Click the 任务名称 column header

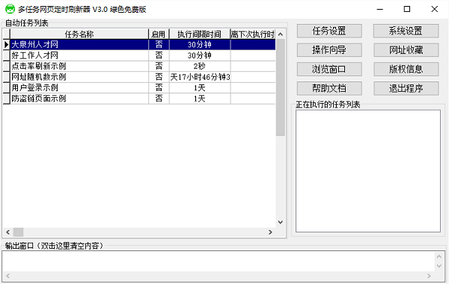[x=79, y=34]
